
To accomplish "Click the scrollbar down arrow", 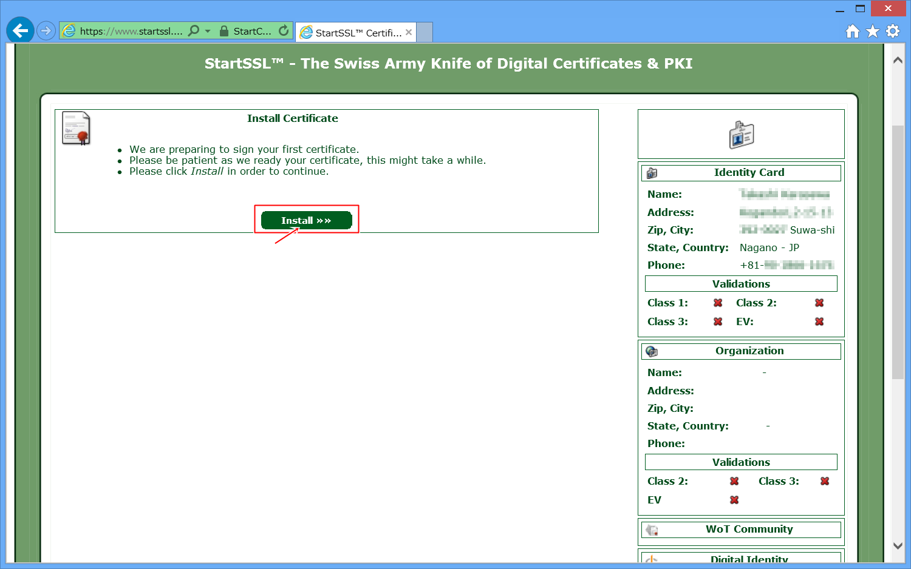I will 898,545.
